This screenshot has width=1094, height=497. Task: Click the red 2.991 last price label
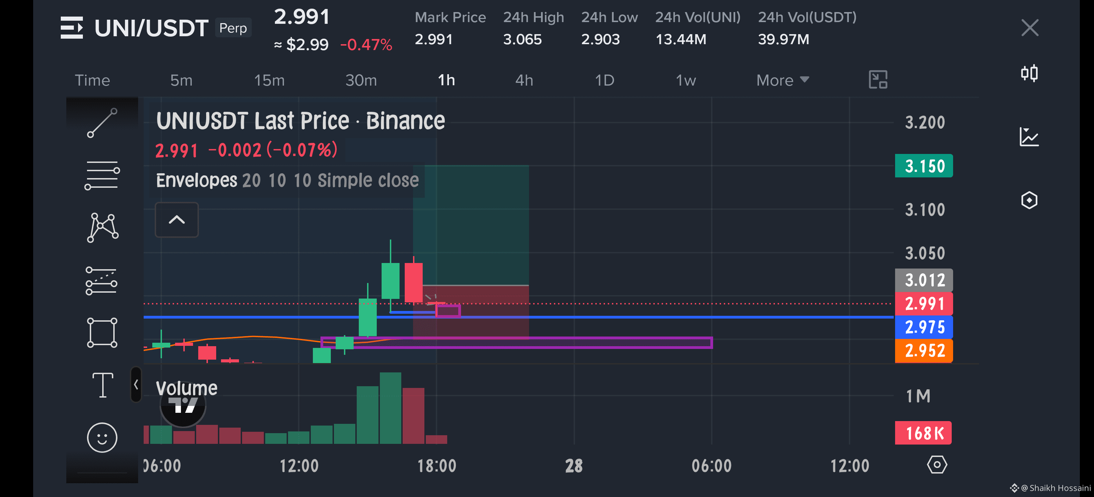(924, 303)
